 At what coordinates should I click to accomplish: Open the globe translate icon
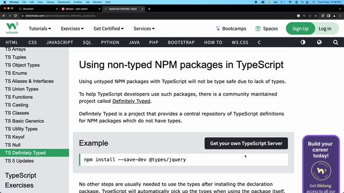[x=319, y=42]
